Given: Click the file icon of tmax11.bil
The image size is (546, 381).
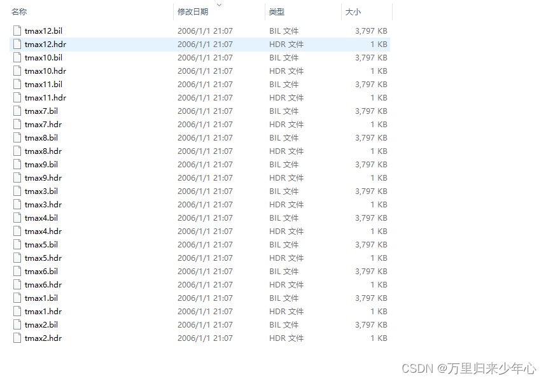Looking at the screenshot, I should [x=17, y=84].
